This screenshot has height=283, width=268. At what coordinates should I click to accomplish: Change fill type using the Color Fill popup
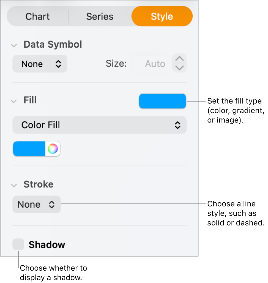(99, 125)
